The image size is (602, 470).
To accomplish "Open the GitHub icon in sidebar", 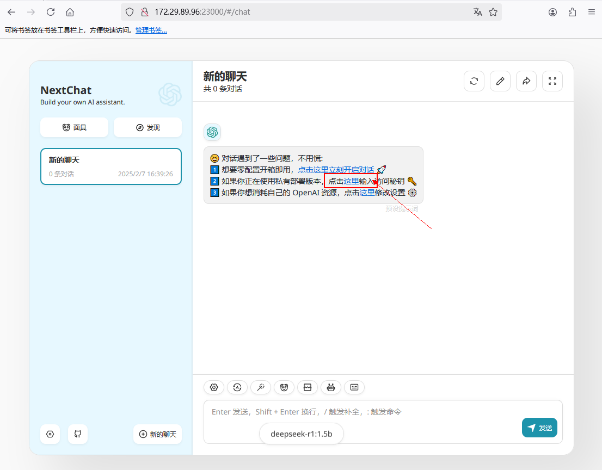I will tap(77, 434).
